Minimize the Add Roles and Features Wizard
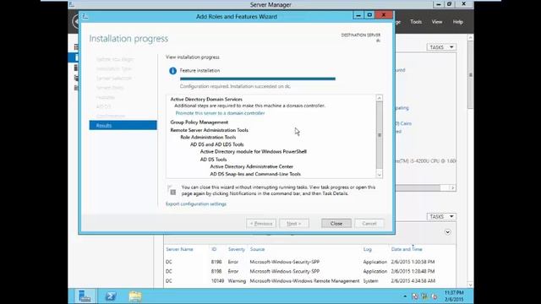The width and height of the screenshot is (541, 304). point(358,15)
